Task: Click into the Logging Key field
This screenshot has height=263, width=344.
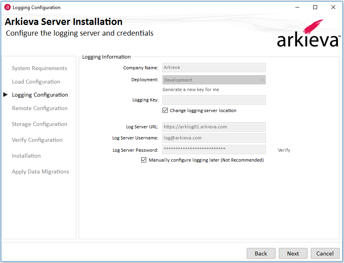Action: pos(214,100)
